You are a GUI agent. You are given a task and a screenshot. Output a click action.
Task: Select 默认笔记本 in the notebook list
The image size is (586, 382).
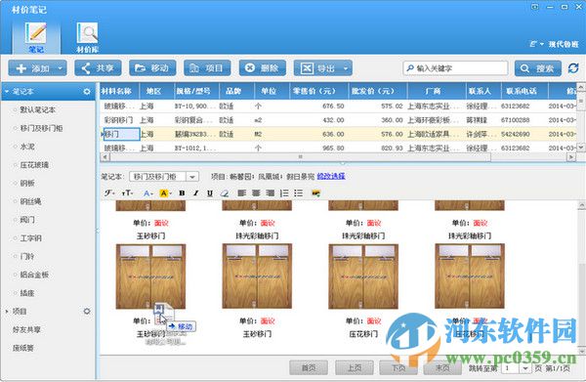pyautogui.click(x=38, y=109)
